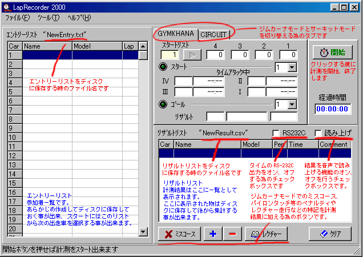Click the entry list scrollbar down arrow
Image resolution: width=363 pixels, height=257 pixels.
point(144,232)
